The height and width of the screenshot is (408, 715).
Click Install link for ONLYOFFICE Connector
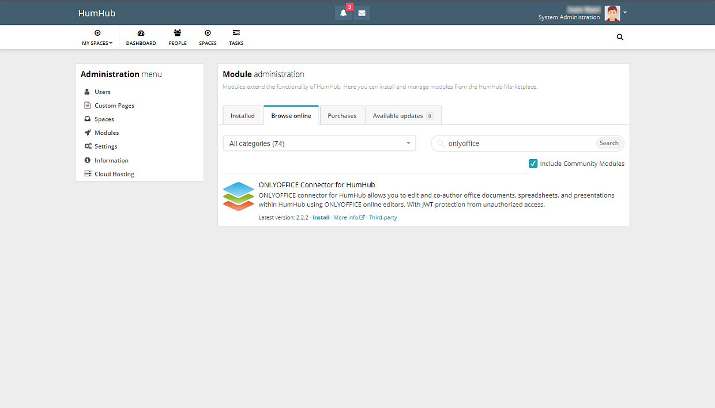point(321,218)
